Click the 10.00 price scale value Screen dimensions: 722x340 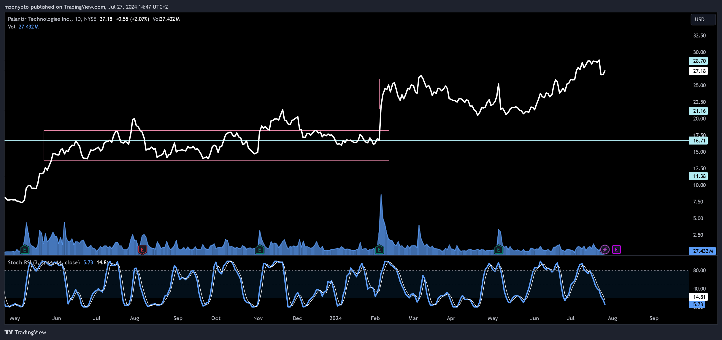point(699,185)
